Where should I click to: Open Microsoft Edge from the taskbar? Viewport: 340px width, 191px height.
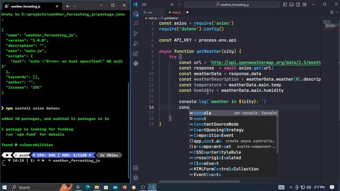pos(88,187)
